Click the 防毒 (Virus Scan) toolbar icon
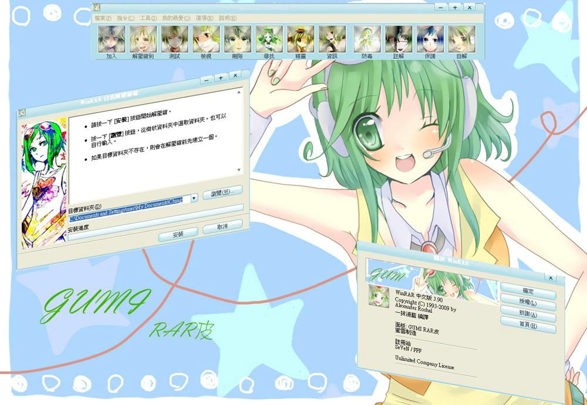587x405 pixels. (x=367, y=39)
